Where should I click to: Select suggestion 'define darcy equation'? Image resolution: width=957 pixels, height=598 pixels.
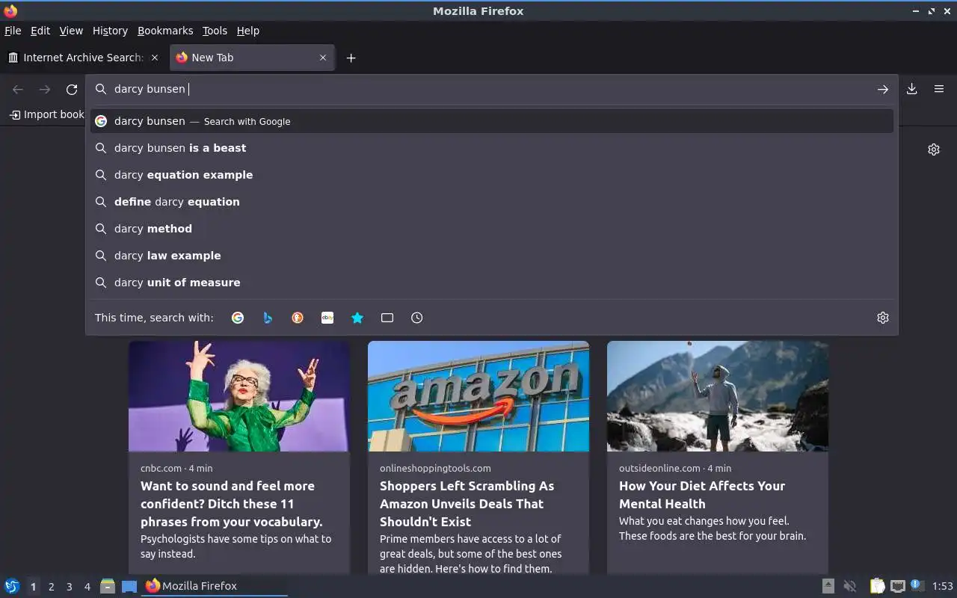point(492,202)
